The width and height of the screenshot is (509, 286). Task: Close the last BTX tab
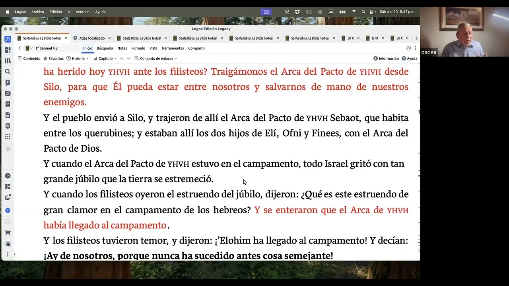tap(407, 38)
